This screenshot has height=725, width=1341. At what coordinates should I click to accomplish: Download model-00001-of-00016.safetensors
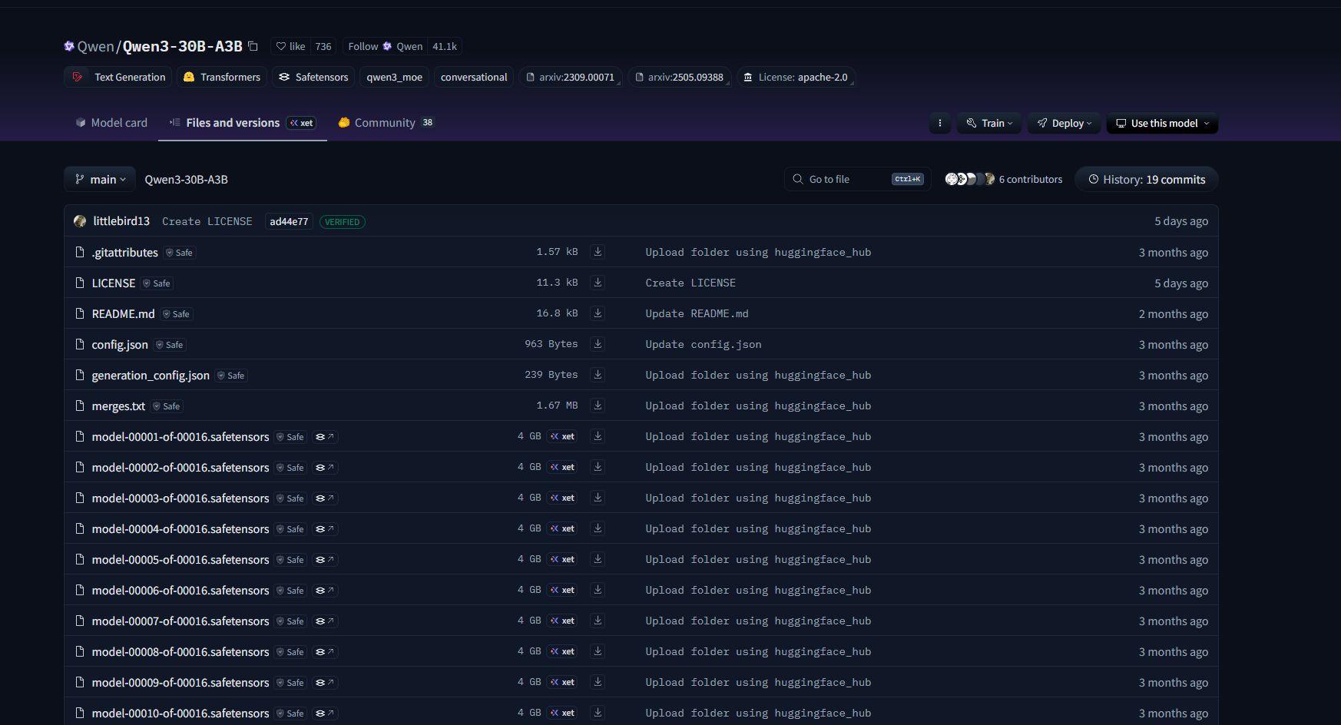click(598, 436)
